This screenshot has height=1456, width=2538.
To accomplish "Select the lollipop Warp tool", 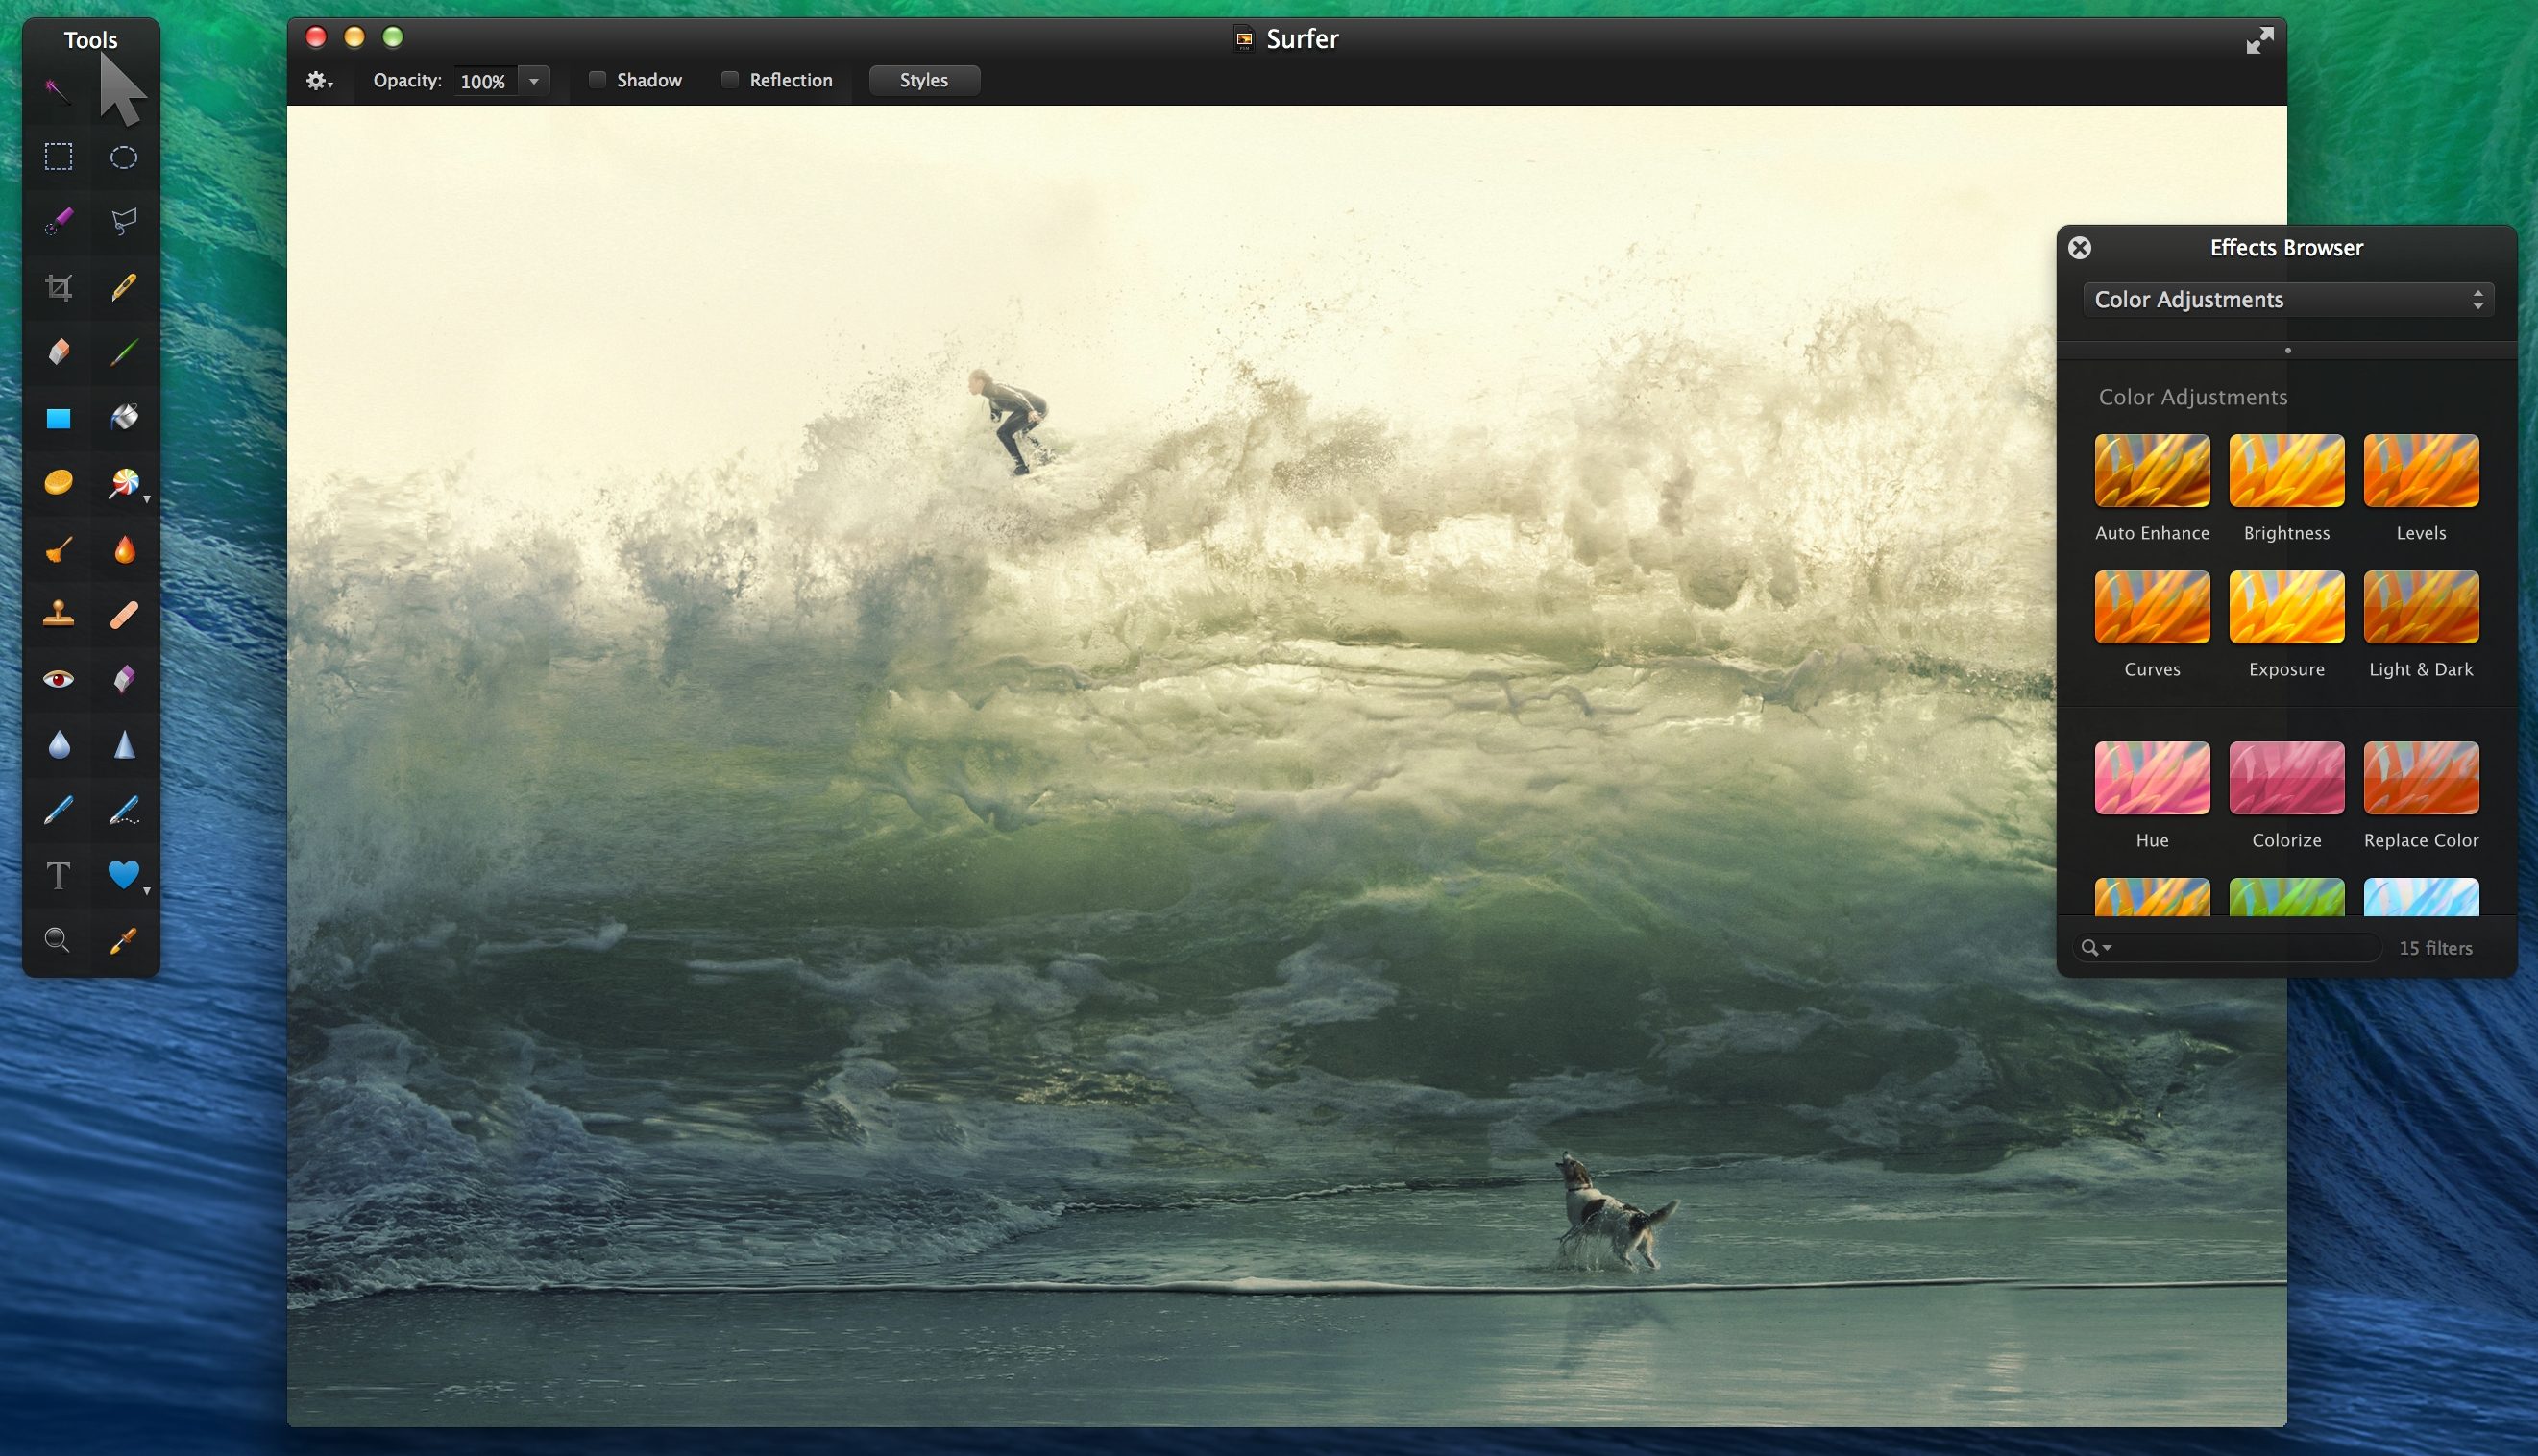I will (124, 483).
